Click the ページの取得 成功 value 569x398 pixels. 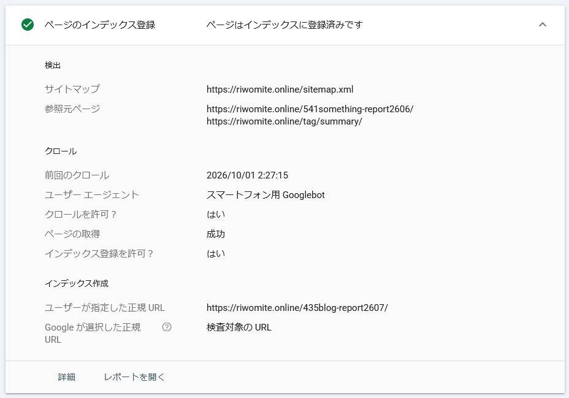coord(216,234)
